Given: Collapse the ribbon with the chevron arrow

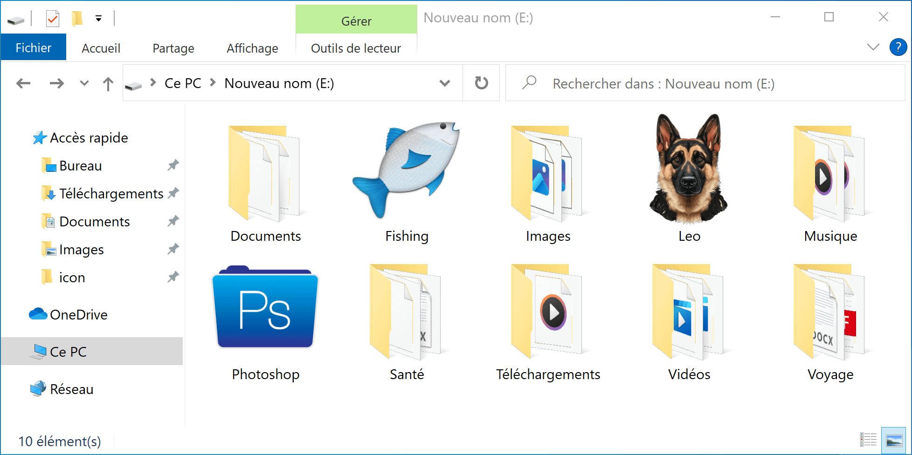Looking at the screenshot, I should pyautogui.click(x=873, y=47).
